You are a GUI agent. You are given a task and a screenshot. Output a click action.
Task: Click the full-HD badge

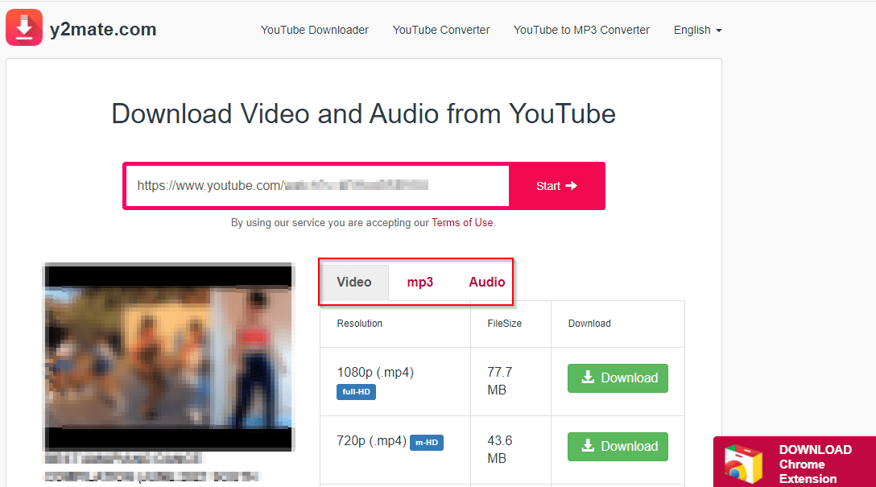[356, 392]
